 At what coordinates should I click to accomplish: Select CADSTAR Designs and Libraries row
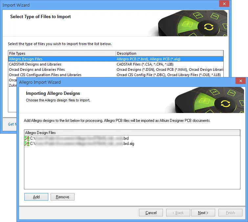coord(116,64)
